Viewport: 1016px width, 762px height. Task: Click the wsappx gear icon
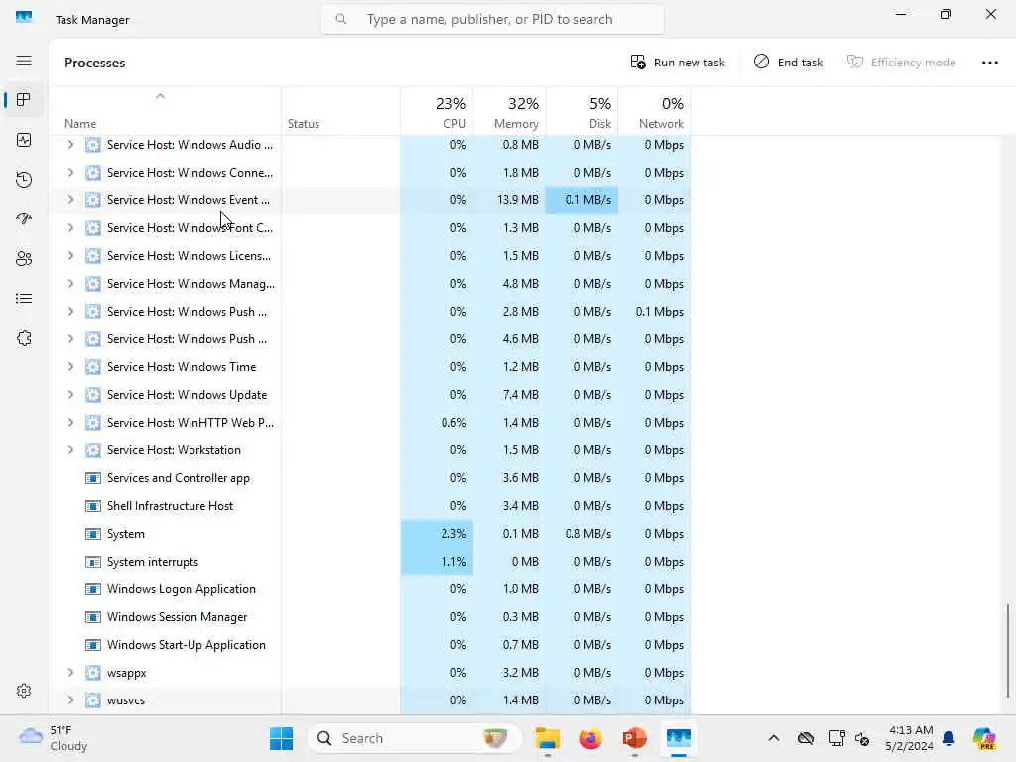93,673
